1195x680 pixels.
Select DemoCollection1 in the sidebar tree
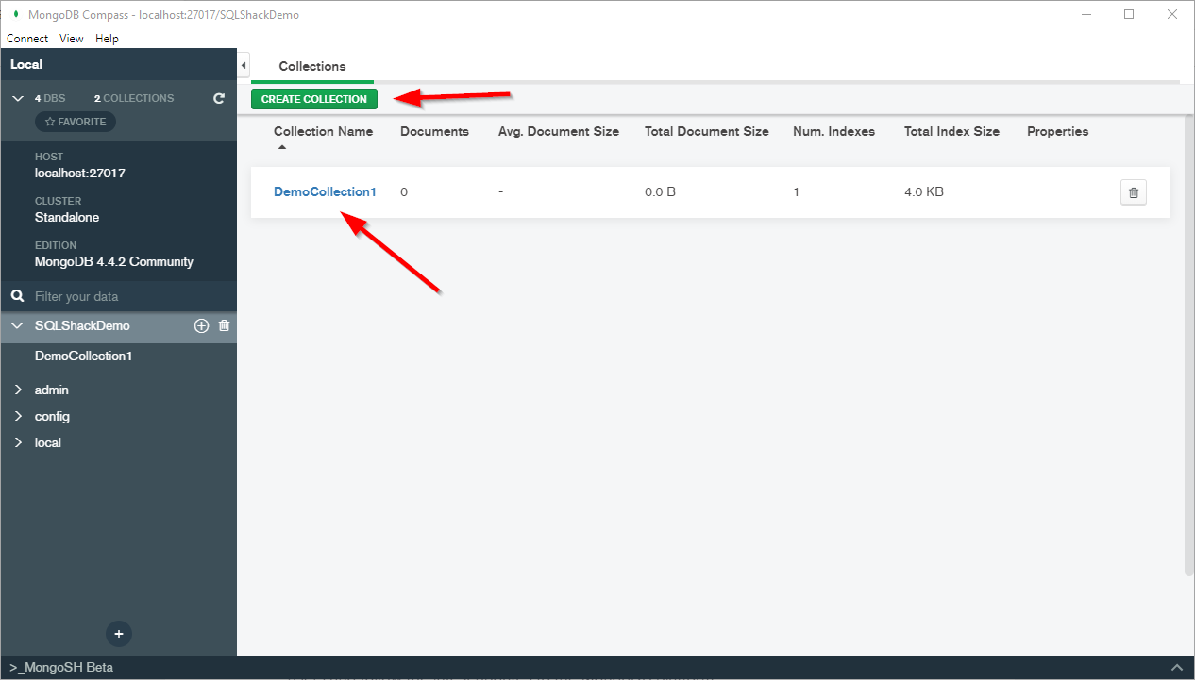click(x=83, y=356)
